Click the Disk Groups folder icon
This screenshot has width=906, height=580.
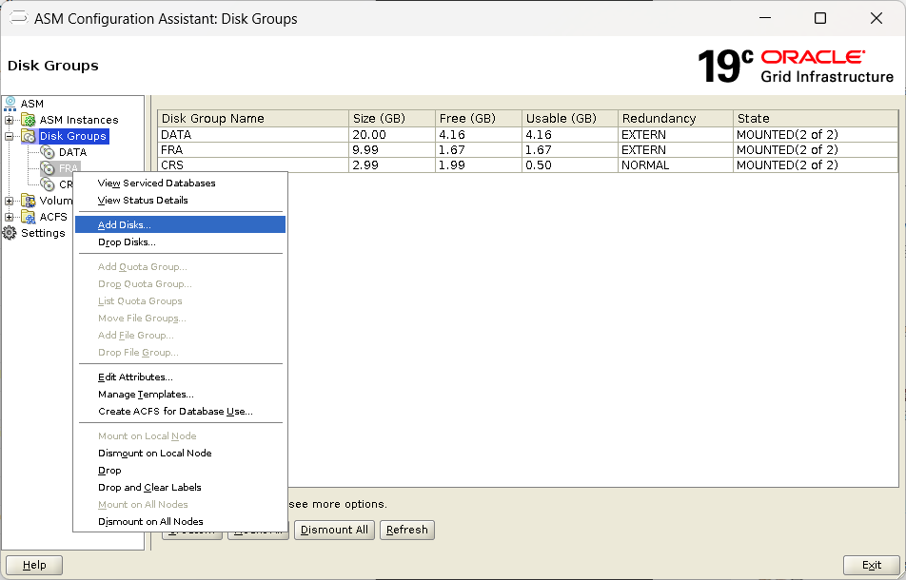coord(29,136)
